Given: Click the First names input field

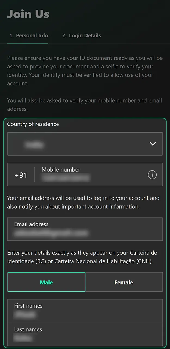Looking at the screenshot, I should pyautogui.click(x=85, y=311).
